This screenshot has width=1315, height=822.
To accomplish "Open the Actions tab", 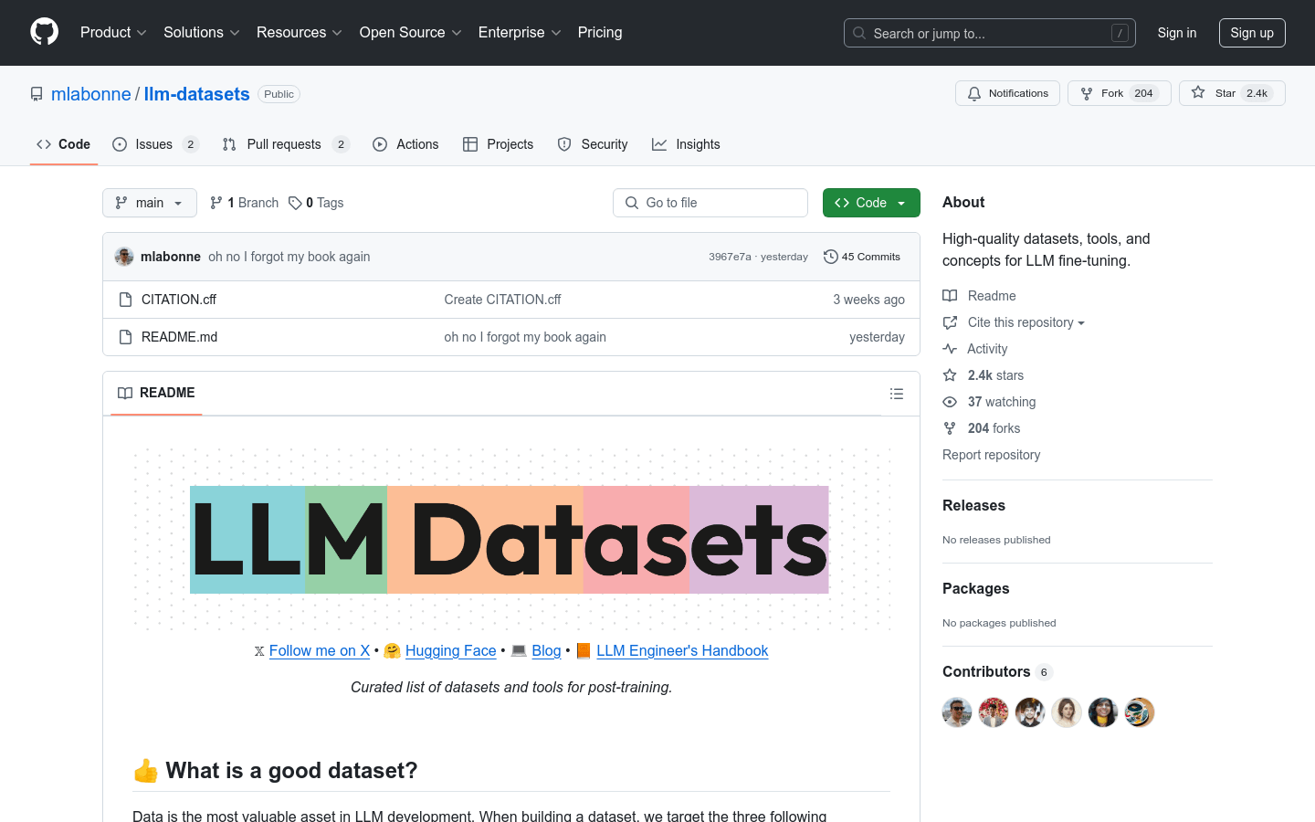I will (x=405, y=144).
